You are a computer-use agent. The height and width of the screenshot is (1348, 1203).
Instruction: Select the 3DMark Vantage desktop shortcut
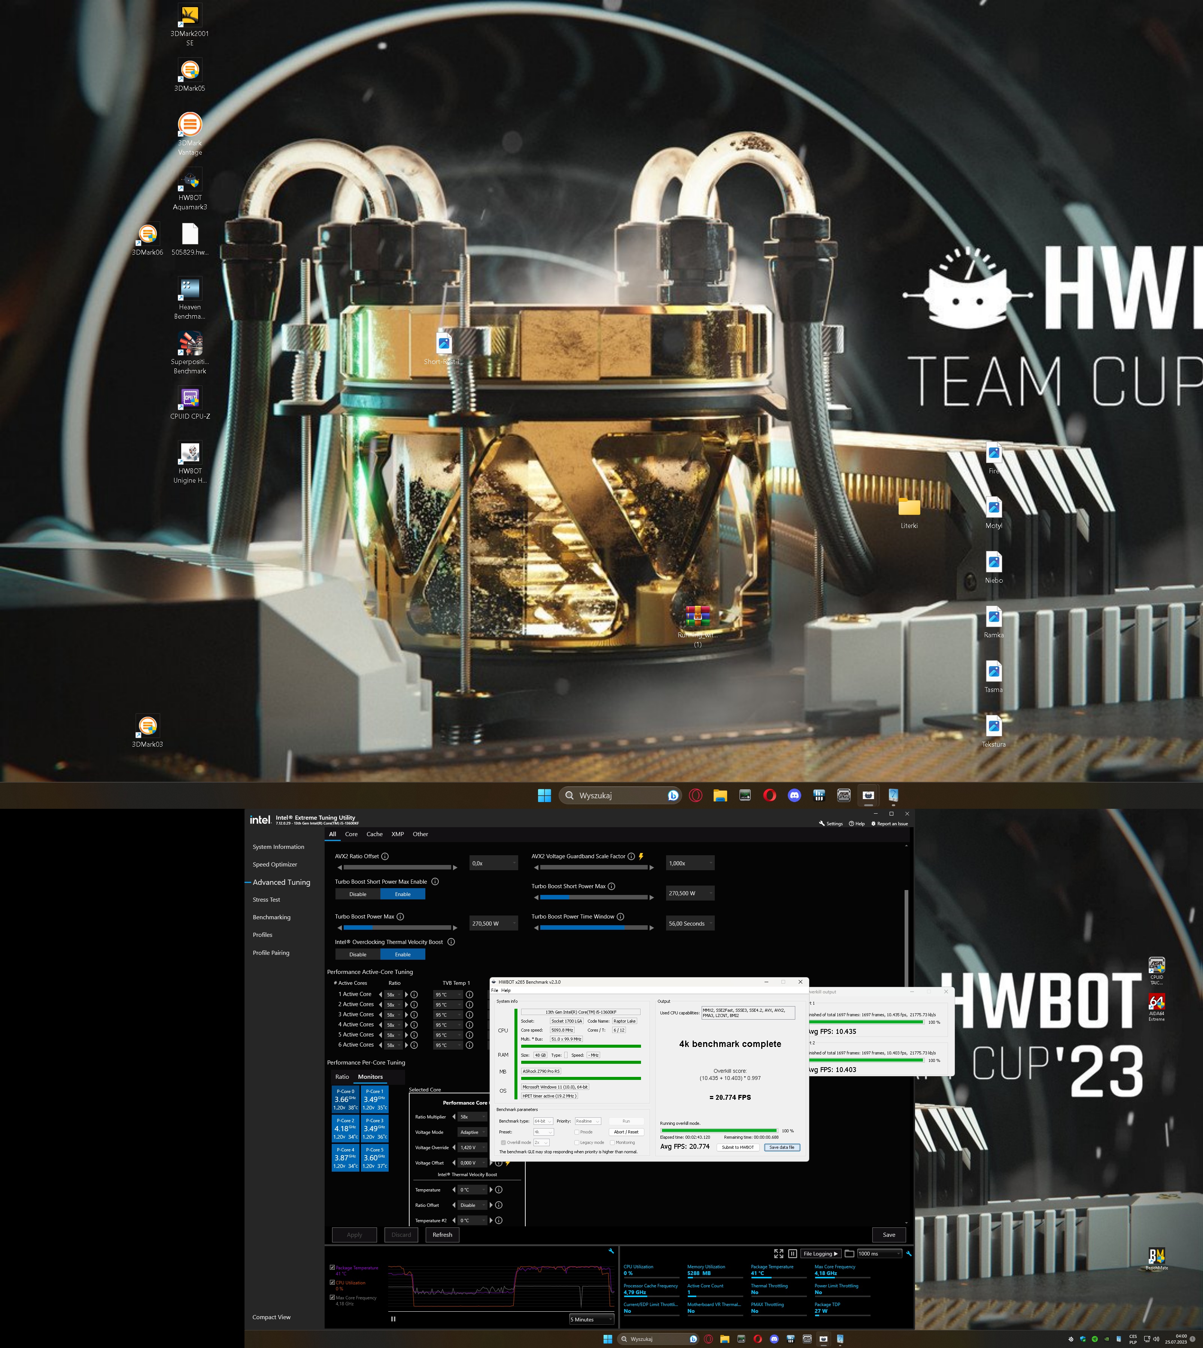click(190, 134)
